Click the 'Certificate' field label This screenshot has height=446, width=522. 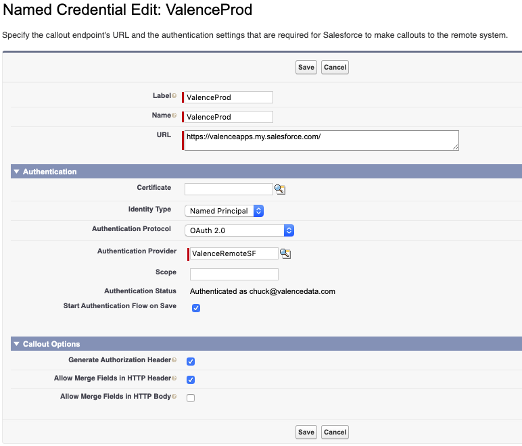[x=153, y=188]
